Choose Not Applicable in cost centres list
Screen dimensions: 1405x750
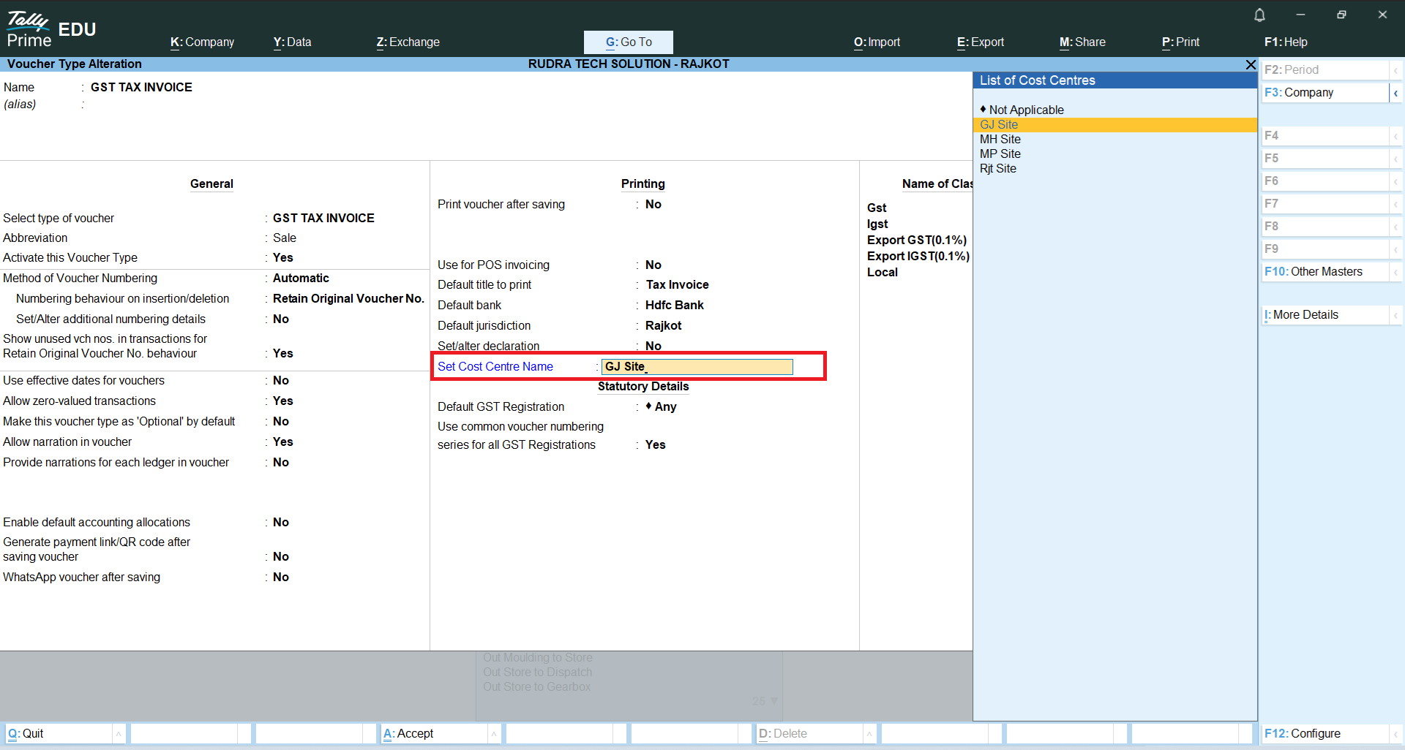point(1026,110)
